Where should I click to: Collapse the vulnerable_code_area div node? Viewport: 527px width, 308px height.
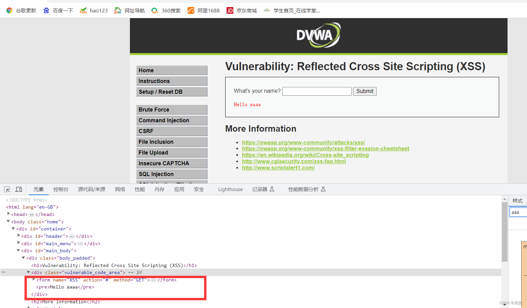click(x=29, y=272)
